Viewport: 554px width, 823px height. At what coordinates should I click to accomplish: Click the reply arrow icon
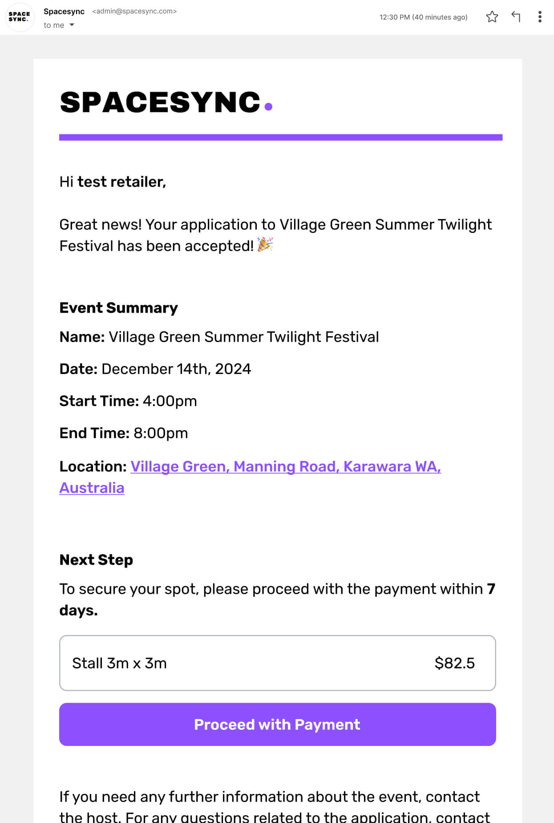(516, 17)
